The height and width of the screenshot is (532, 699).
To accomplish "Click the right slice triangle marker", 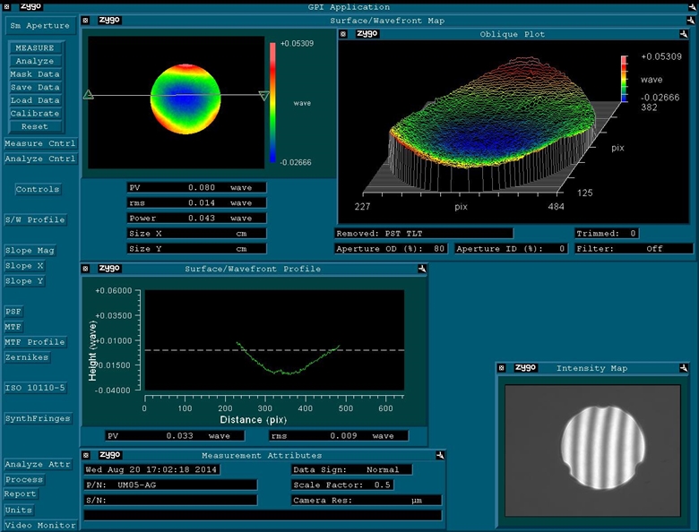I will 263,95.
